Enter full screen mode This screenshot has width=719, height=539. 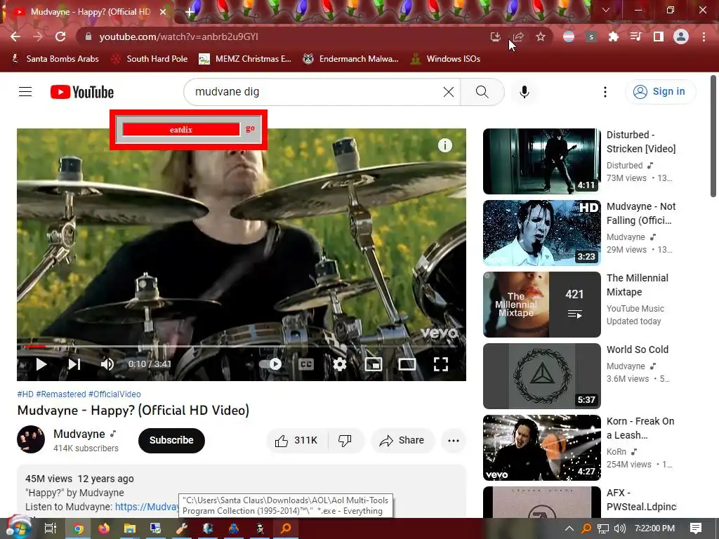point(441,364)
